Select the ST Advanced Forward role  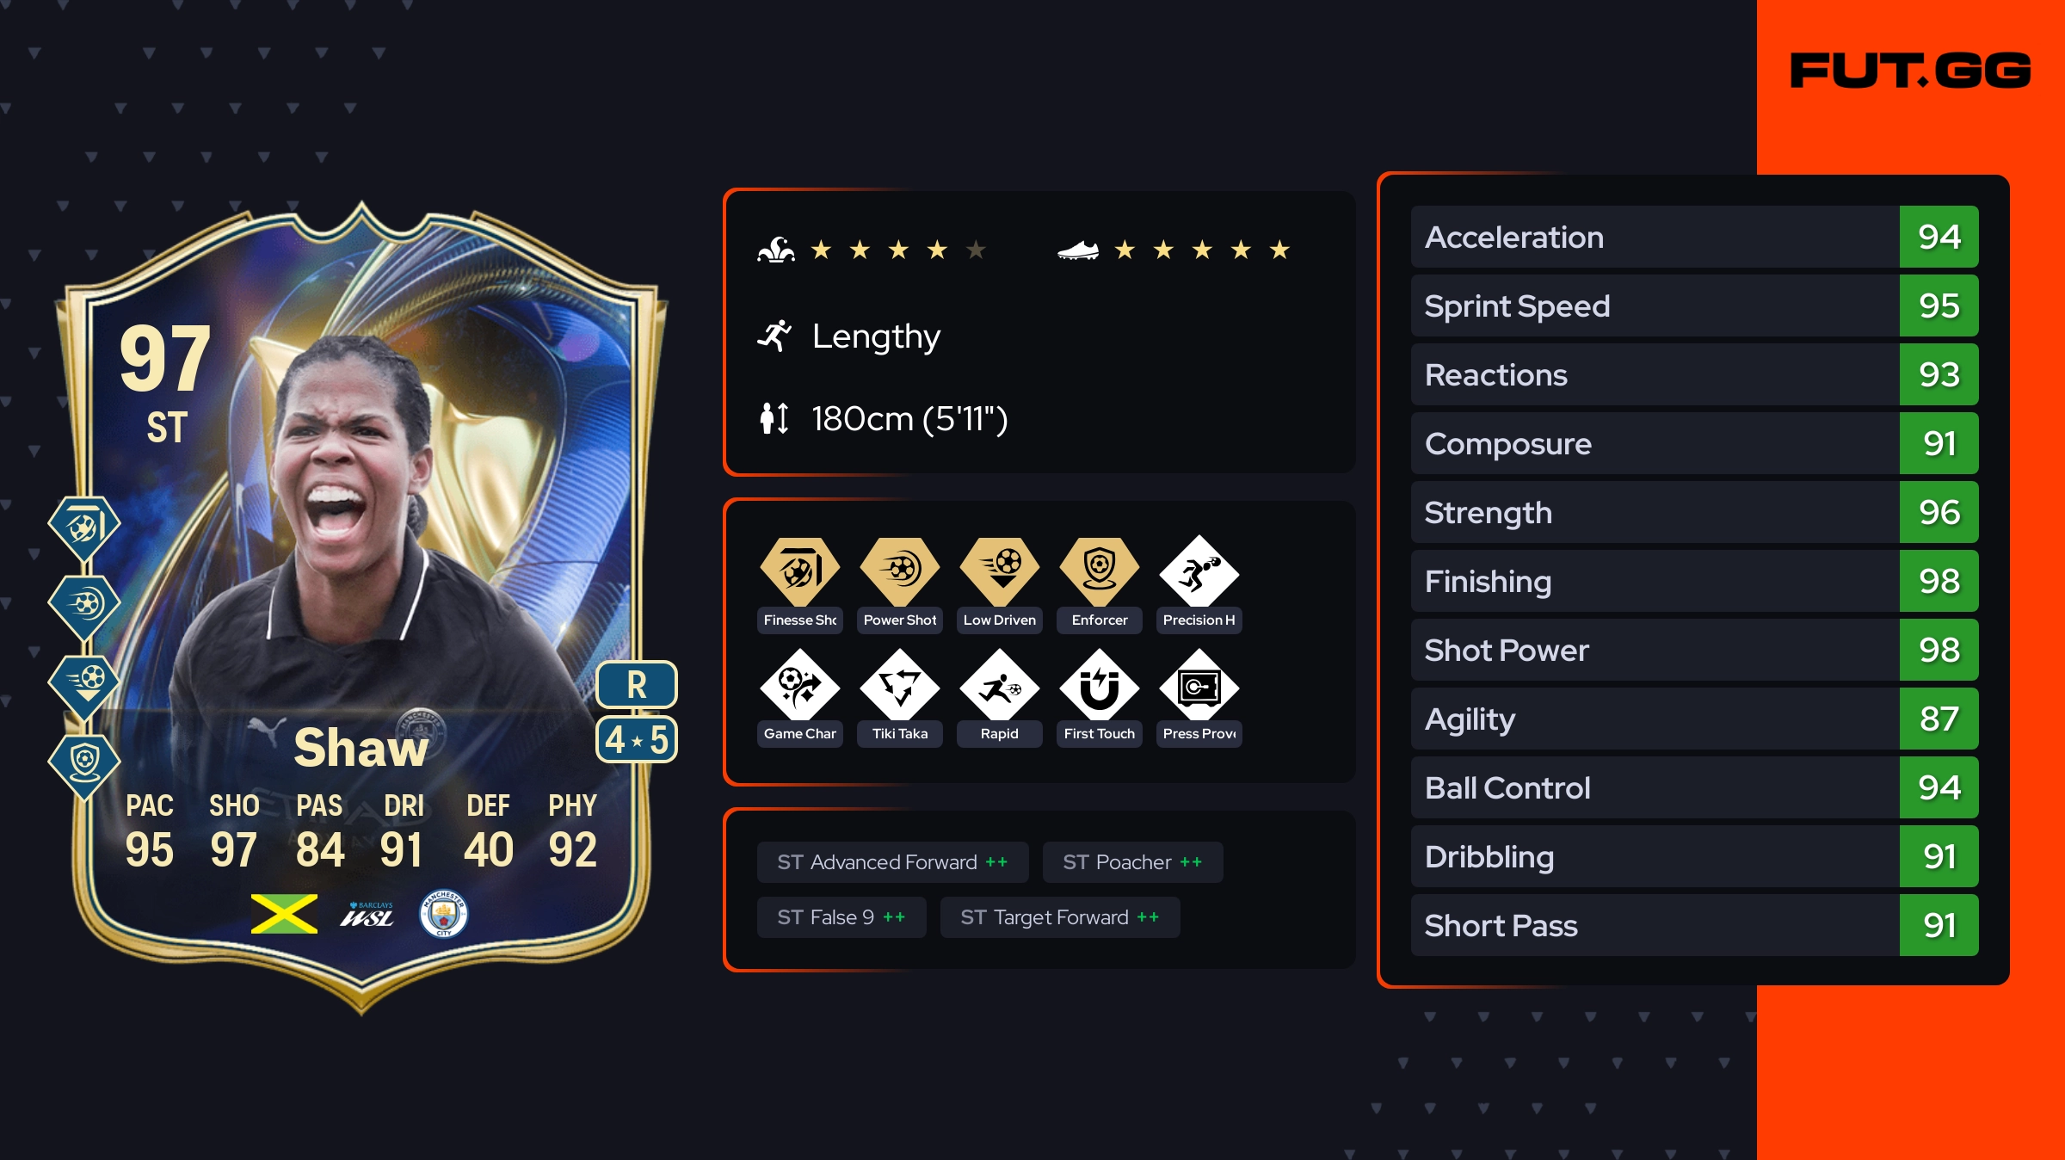pos(892,862)
